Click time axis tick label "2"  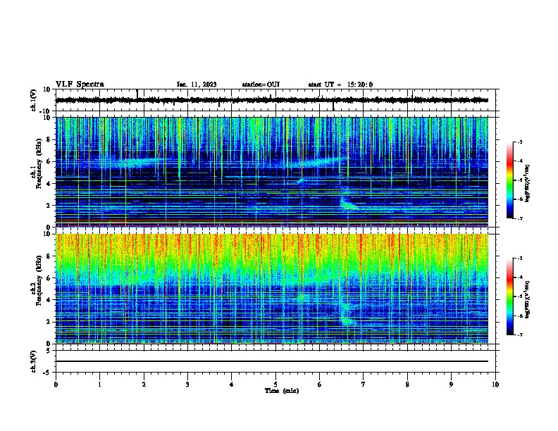(x=144, y=385)
